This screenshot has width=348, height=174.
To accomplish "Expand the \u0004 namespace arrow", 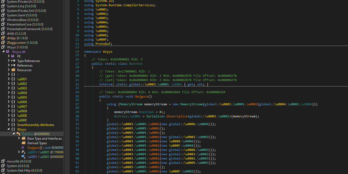I will (9, 93).
